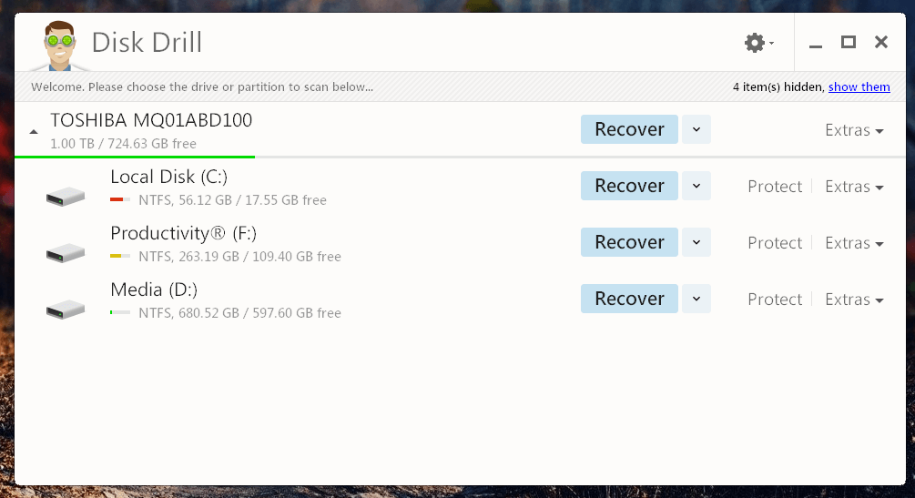Open recovery options dropdown for Local Disk (C:)
The height and width of the screenshot is (498, 915).
(x=696, y=186)
